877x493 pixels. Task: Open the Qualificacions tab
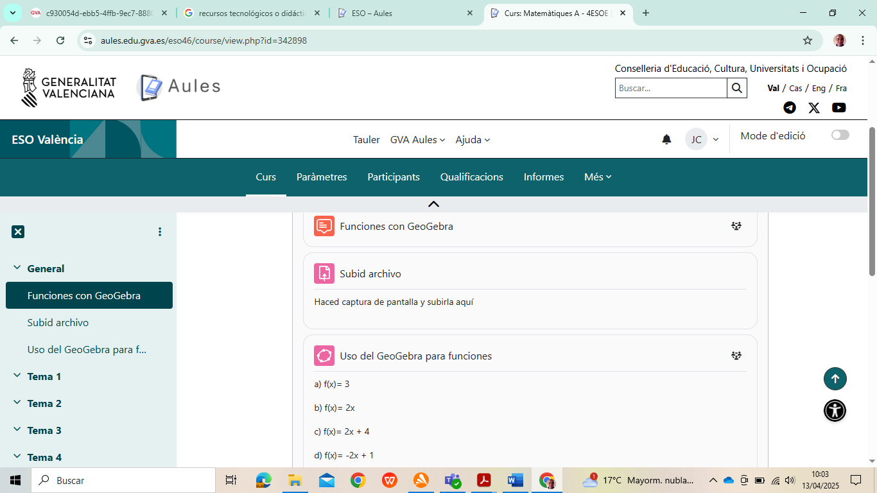(471, 177)
